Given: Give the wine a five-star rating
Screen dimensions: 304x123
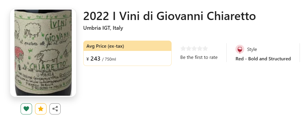Looking at the screenshot, I should [205, 49].
